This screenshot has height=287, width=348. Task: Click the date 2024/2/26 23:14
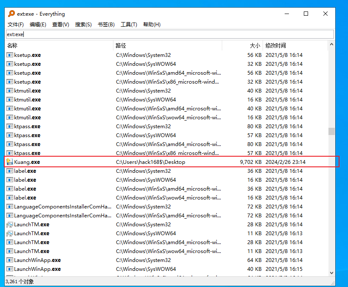(x=286, y=162)
